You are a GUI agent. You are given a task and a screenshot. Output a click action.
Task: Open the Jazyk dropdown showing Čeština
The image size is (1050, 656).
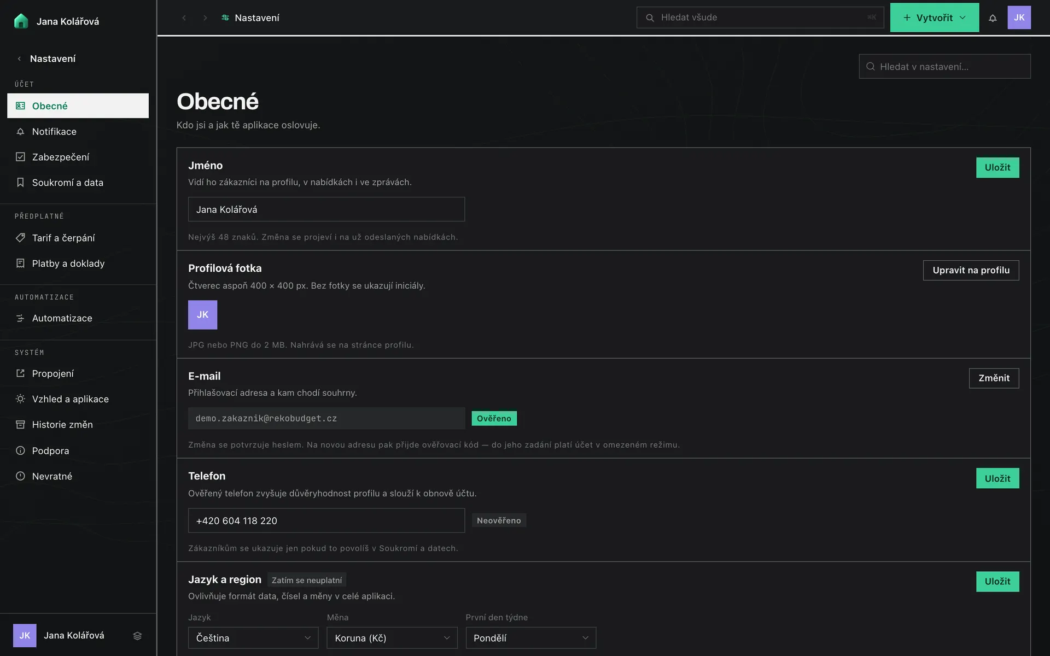[253, 638]
